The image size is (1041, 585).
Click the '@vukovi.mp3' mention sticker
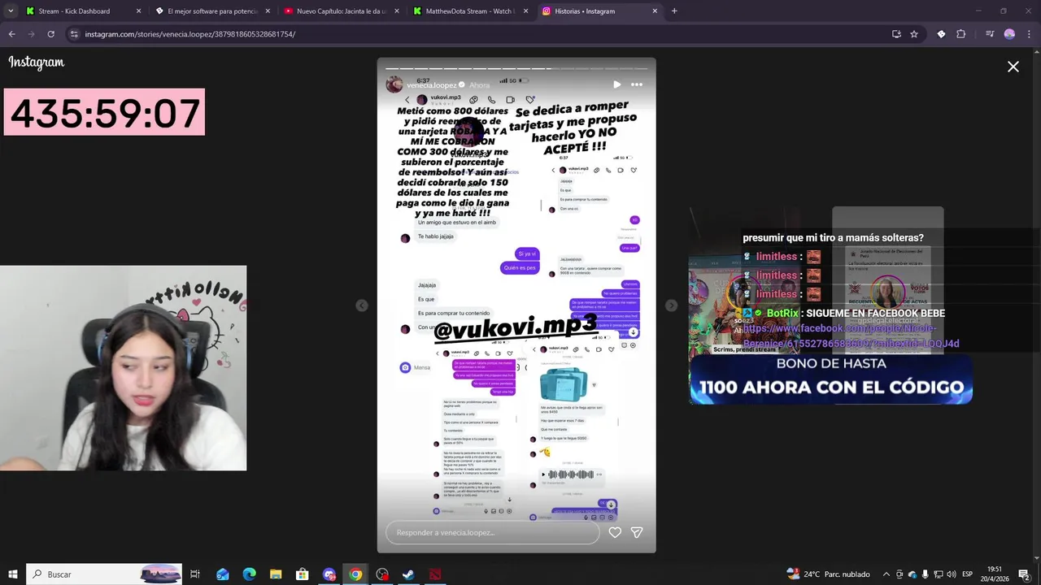point(515,328)
